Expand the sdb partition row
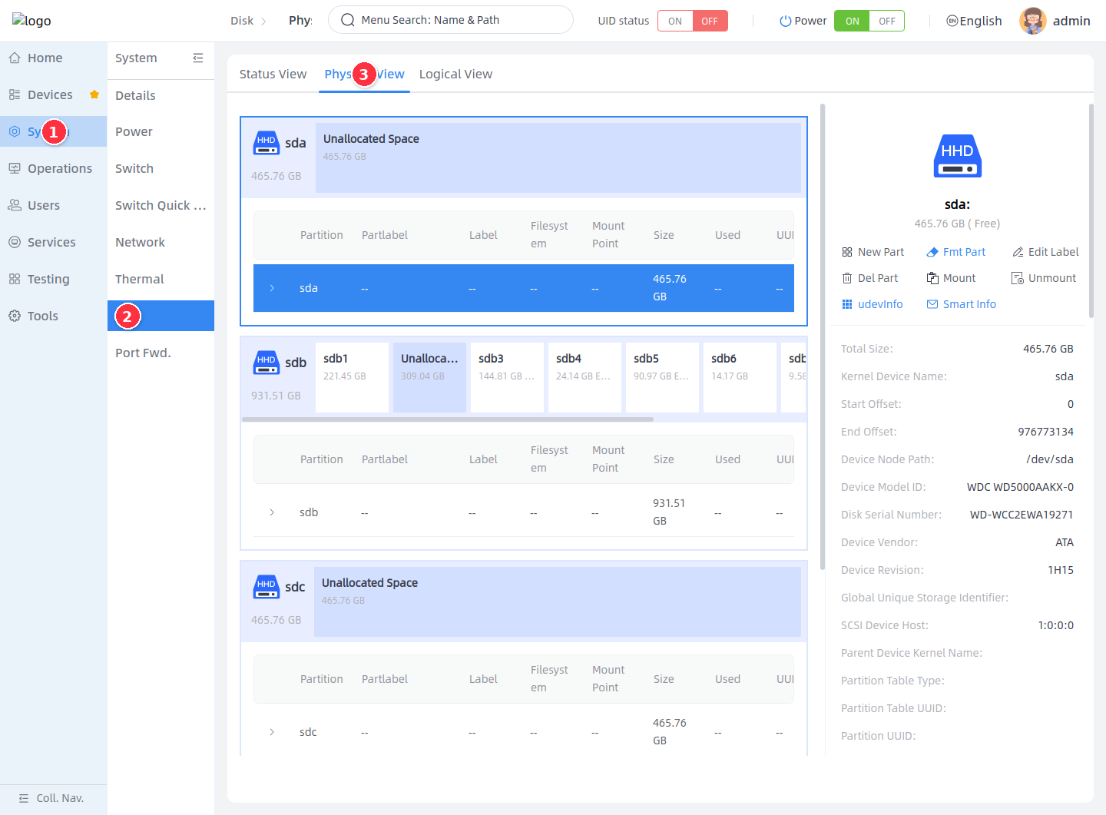Screen dimensions: 1106x815 tap(272, 512)
